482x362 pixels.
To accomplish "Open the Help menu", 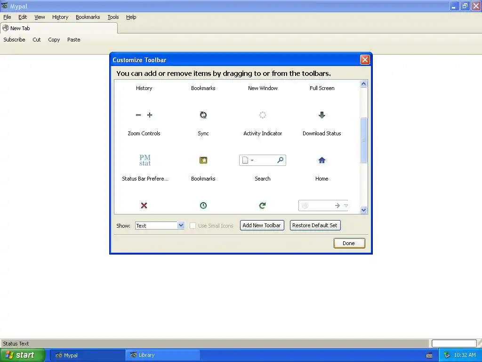I will [131, 17].
